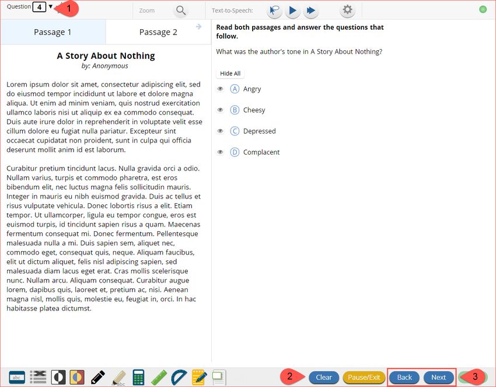Advance to the Next question
496x387 pixels.
coord(438,377)
